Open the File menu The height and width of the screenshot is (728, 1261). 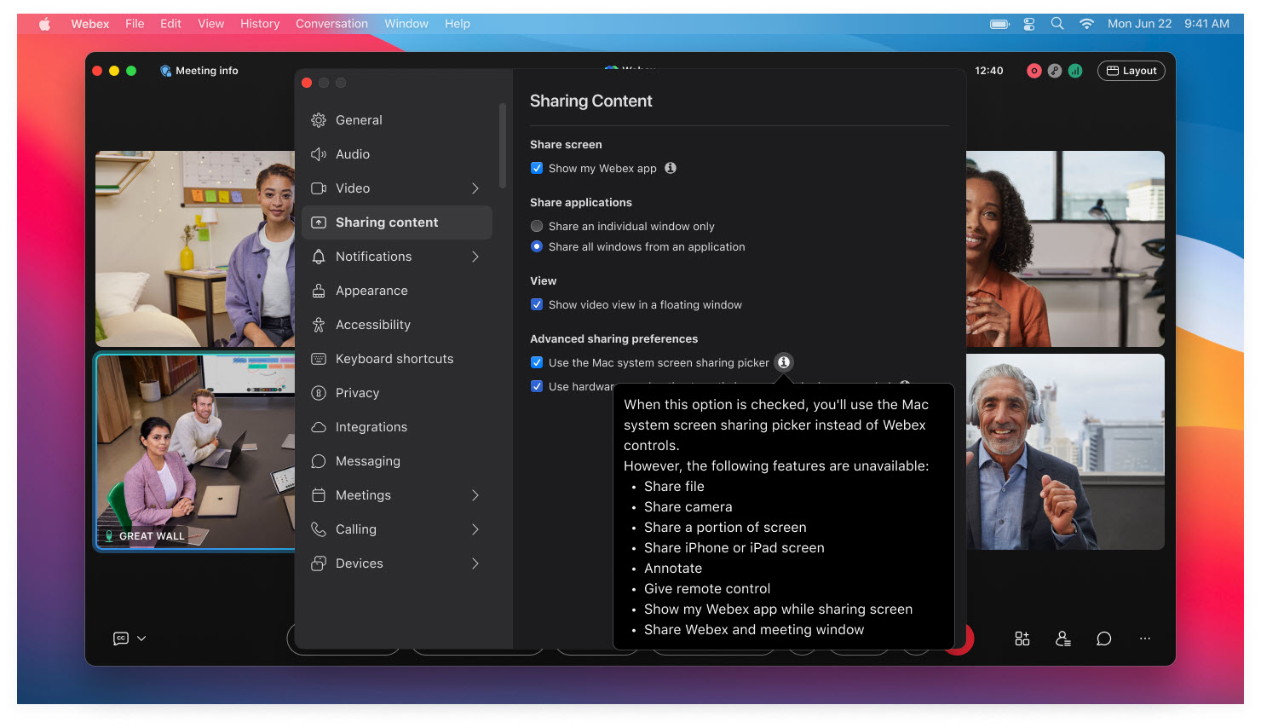tap(135, 24)
